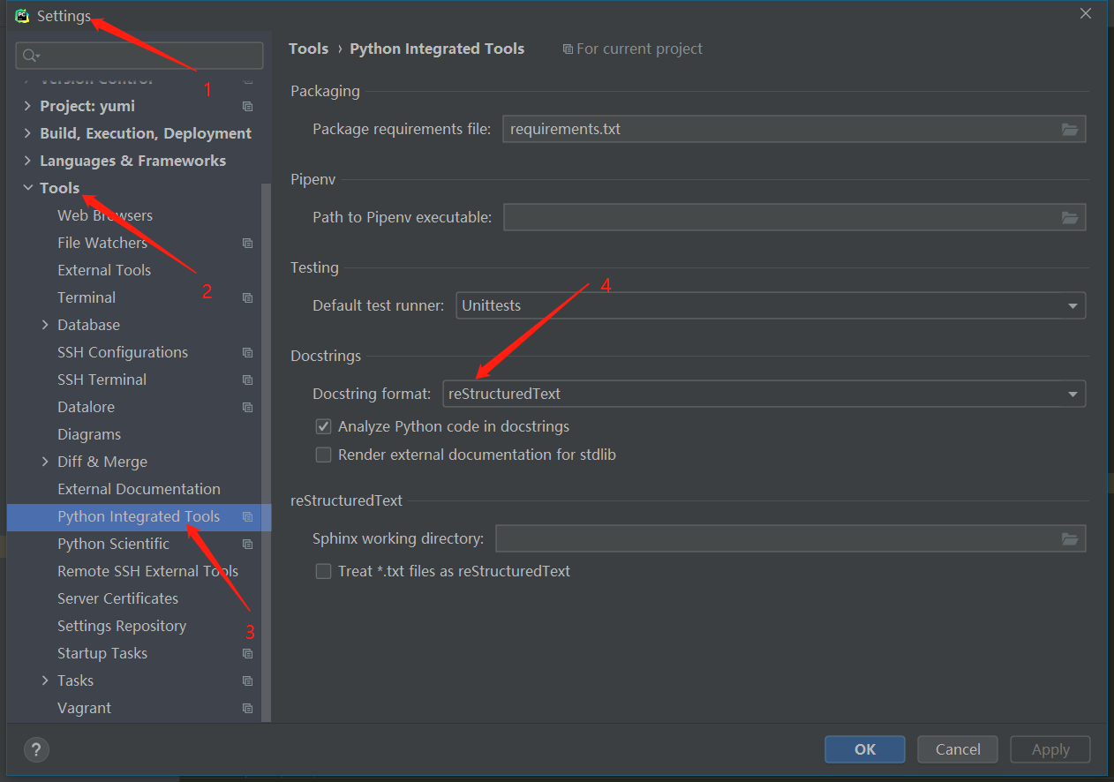Open the SSH Configurations settings page
Screen dimensions: 1114x782
(x=122, y=352)
